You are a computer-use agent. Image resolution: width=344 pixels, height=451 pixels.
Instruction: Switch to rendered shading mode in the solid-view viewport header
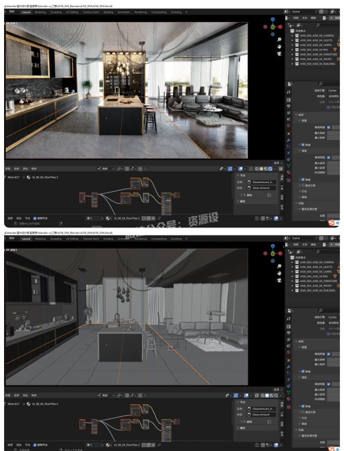276,395
